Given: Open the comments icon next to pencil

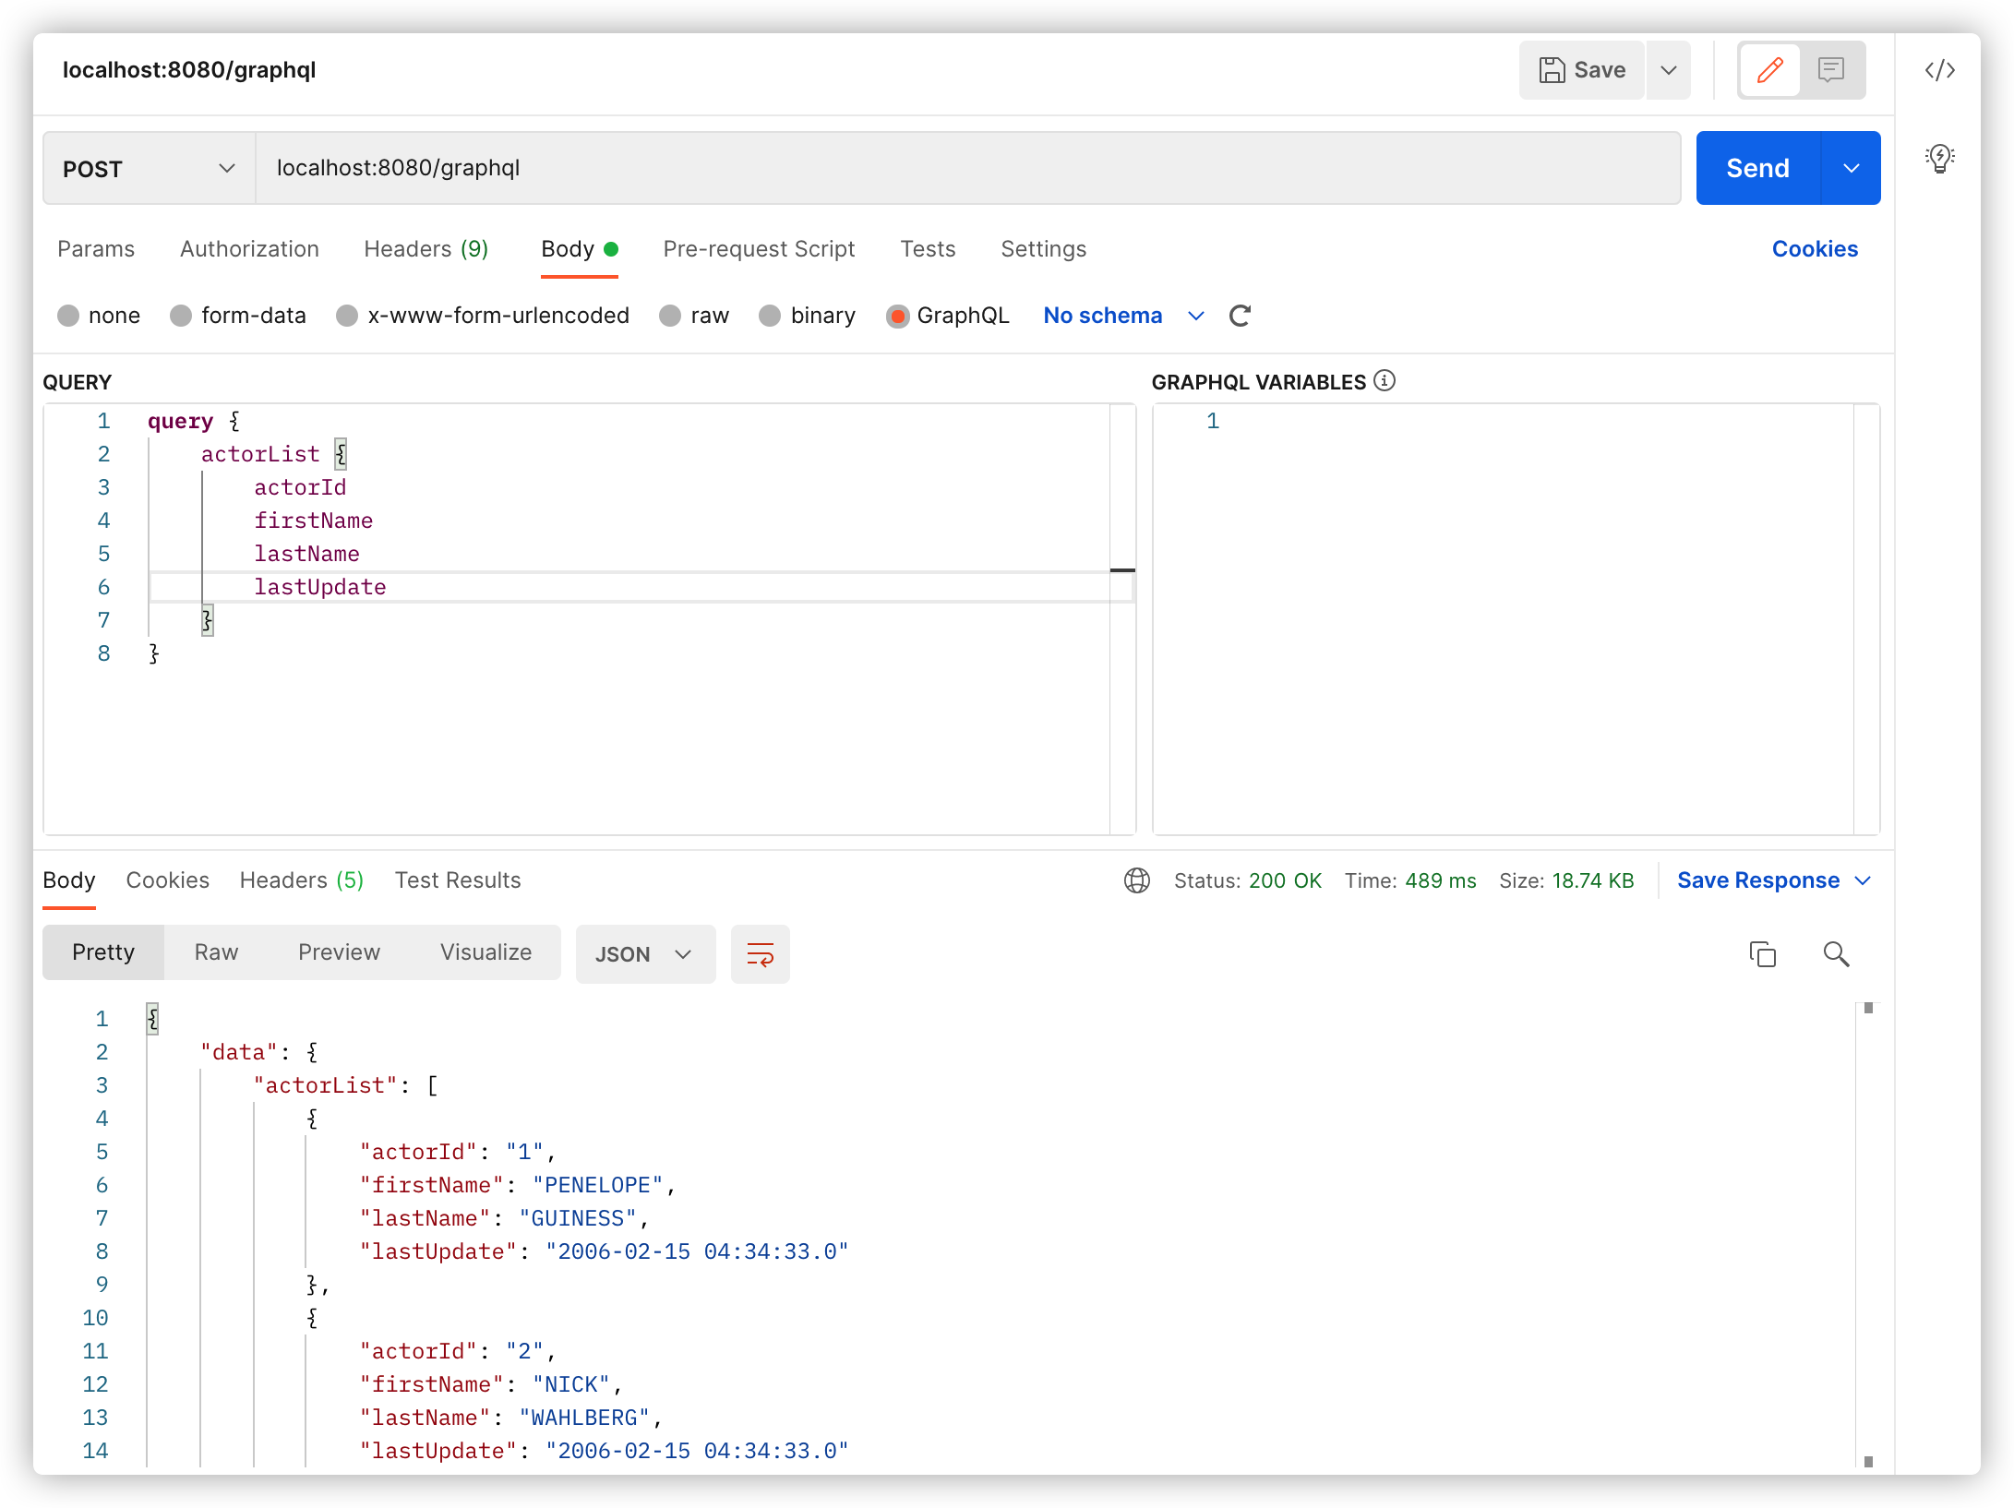Looking at the screenshot, I should pyautogui.click(x=1830, y=70).
